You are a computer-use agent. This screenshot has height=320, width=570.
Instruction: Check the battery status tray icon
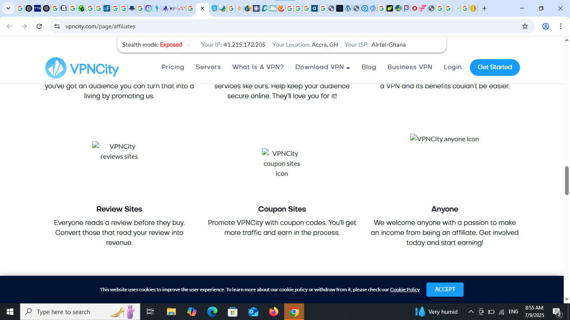(492, 312)
